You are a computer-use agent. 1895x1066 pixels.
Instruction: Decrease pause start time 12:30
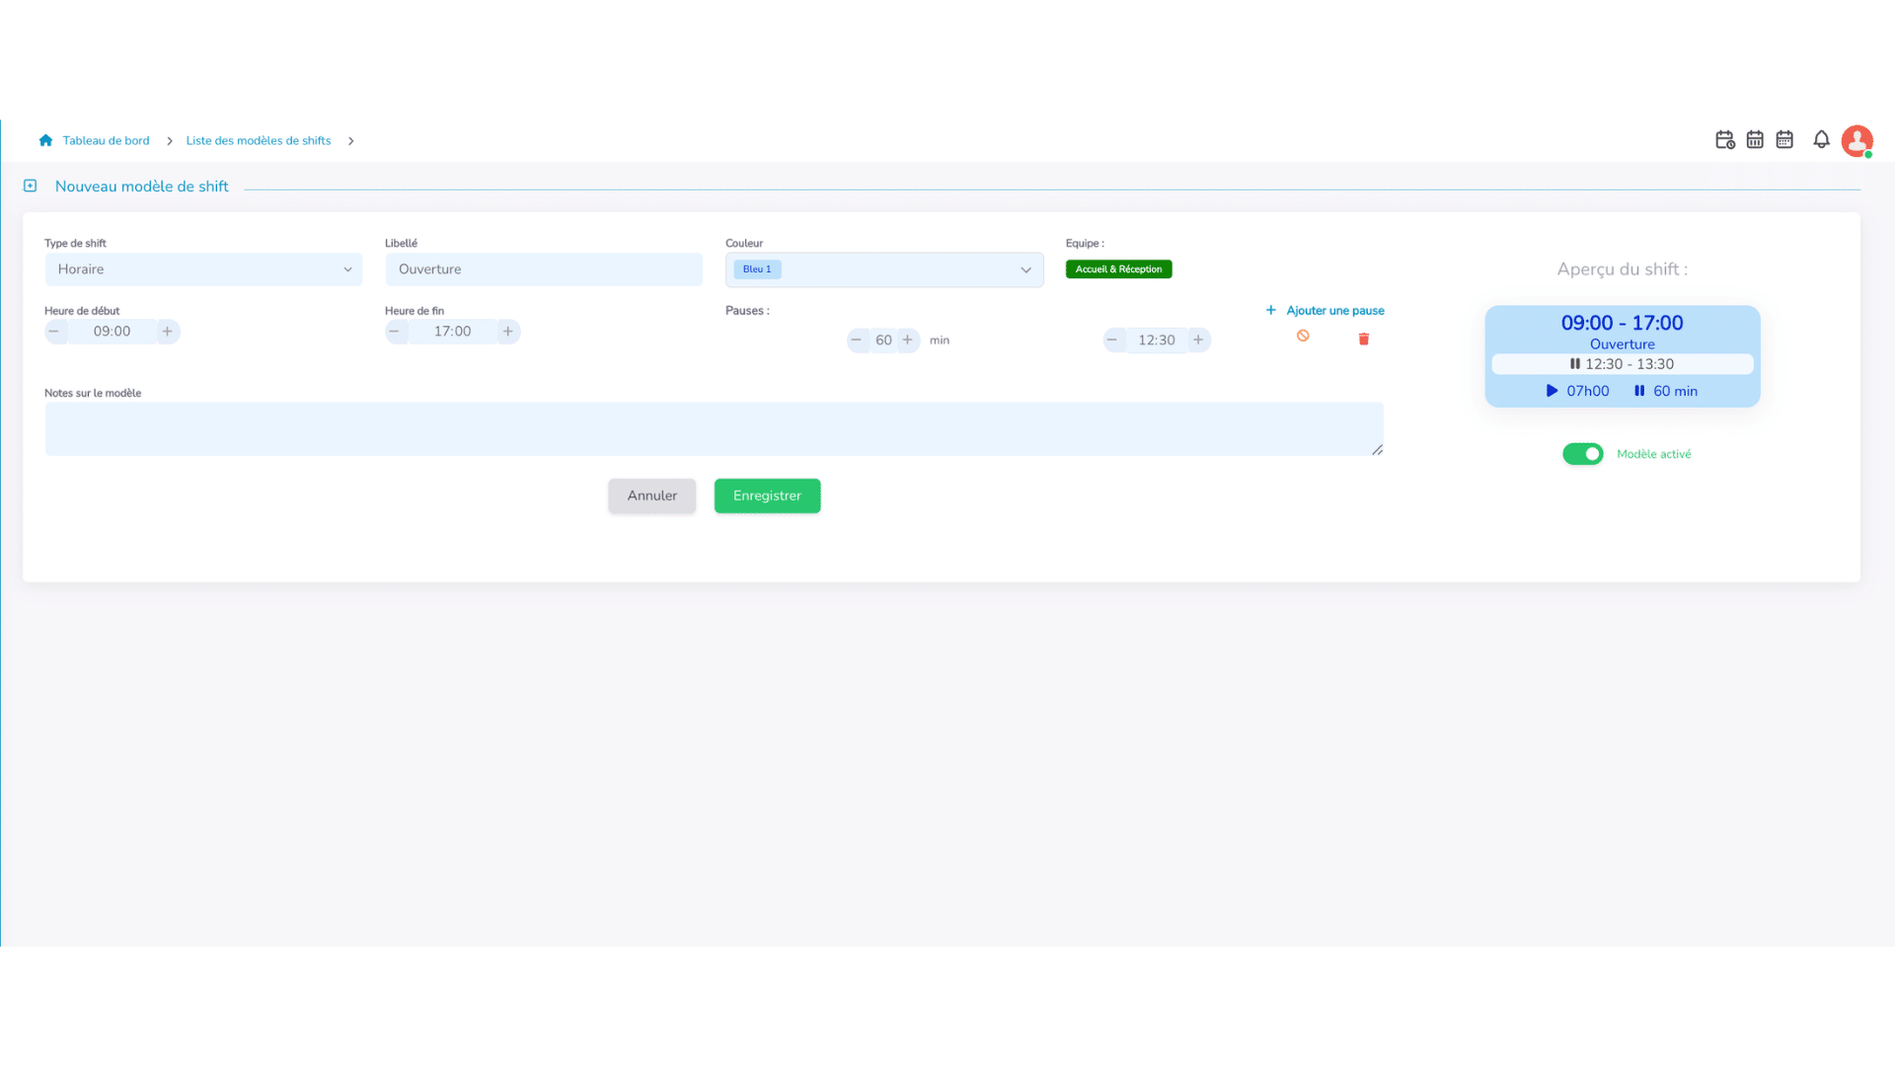[x=1113, y=341]
